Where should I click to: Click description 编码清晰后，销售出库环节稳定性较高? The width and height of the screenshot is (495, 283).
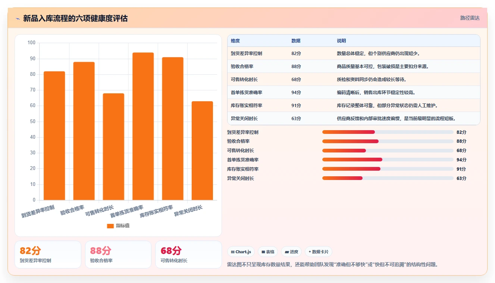pos(376,93)
